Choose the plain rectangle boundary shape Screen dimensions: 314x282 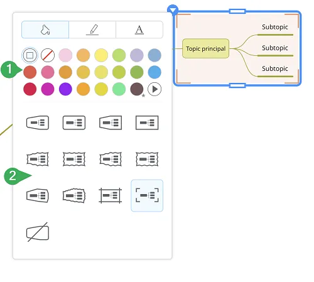(x=147, y=122)
